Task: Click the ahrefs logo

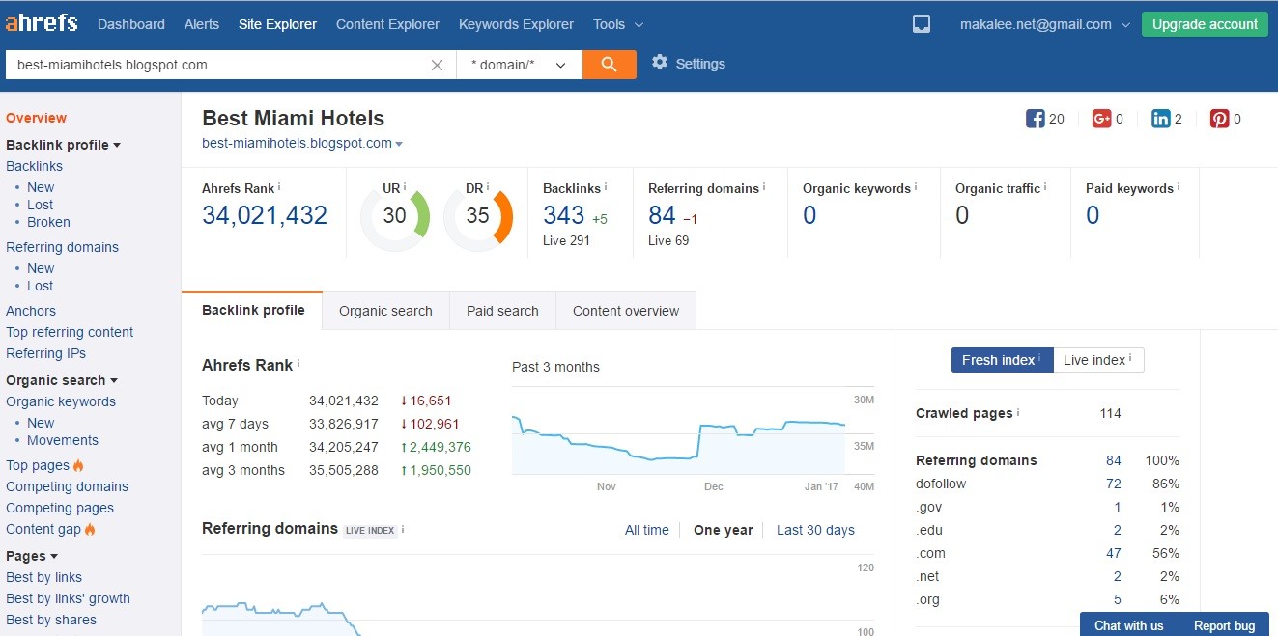Action: [42, 23]
